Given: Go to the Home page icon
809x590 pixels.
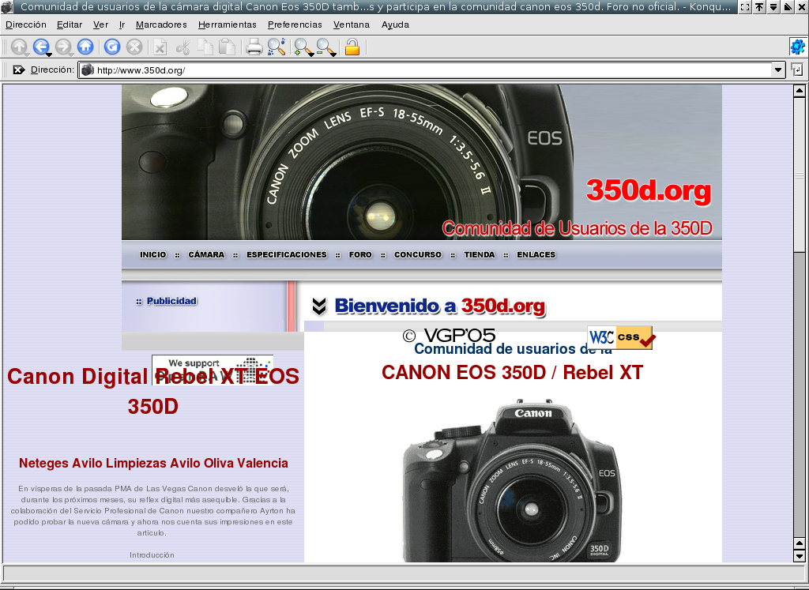Looking at the screenshot, I should pos(85,47).
